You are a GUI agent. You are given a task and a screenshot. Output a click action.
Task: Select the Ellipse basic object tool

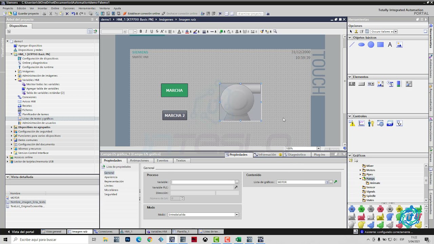361,45
